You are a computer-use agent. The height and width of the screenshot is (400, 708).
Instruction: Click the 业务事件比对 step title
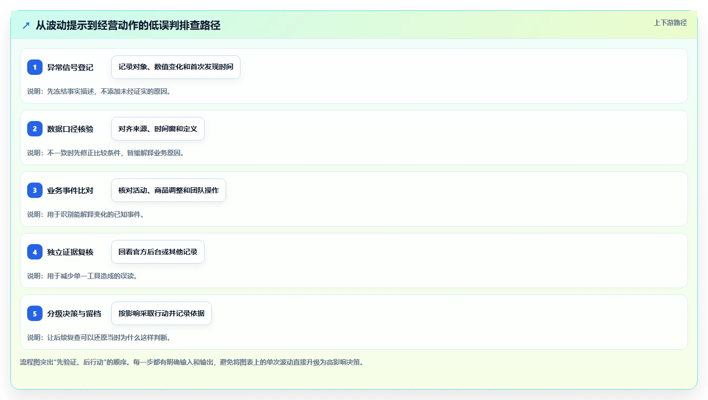[70, 190]
